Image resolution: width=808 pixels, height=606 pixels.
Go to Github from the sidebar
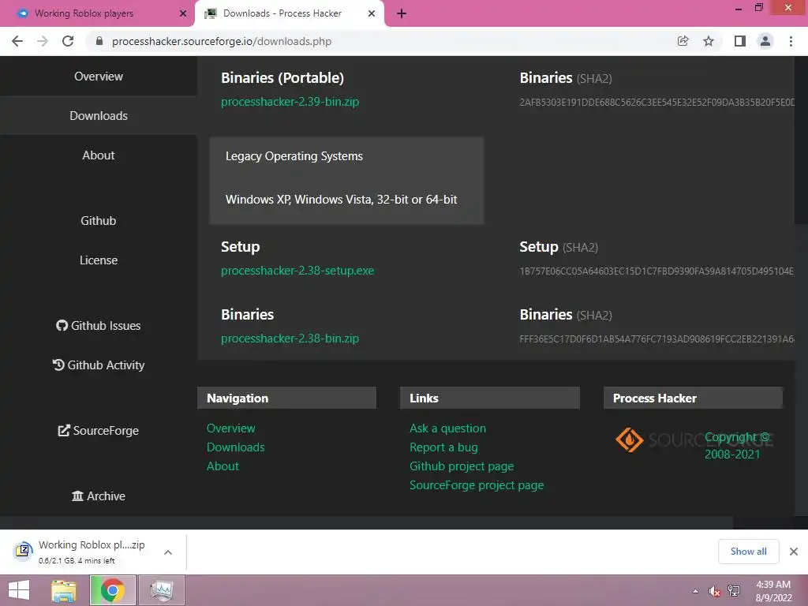tap(99, 221)
